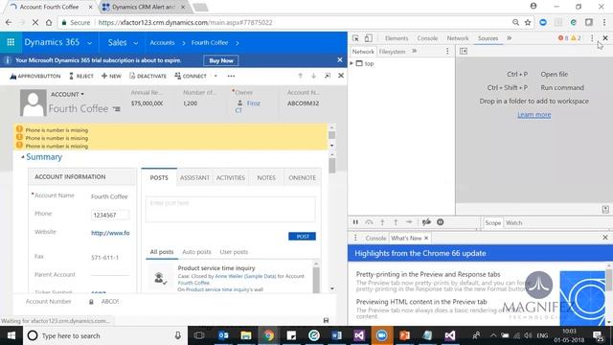This screenshot has width=613, height=345.
Task: Expand the Dynamics 365 dropdown chevron
Action: pos(89,43)
